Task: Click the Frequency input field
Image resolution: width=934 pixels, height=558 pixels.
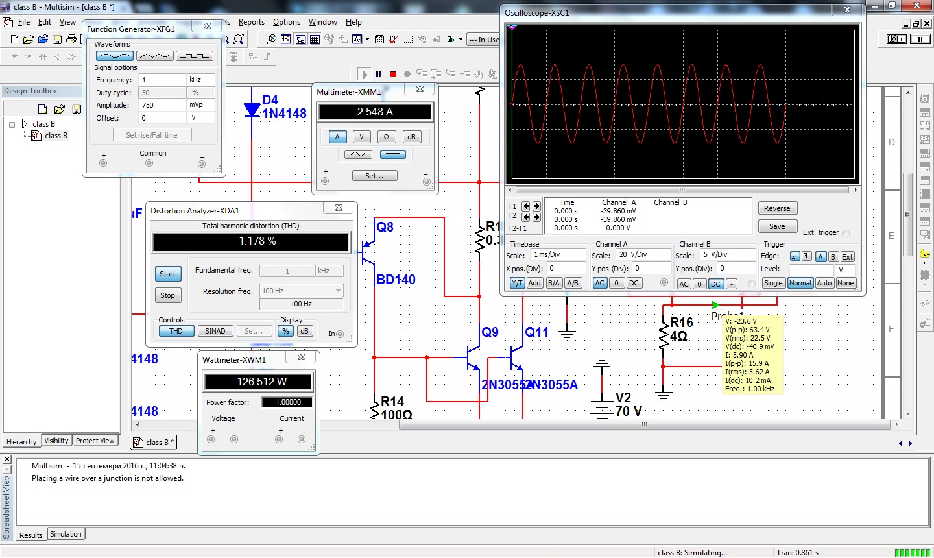Action: pos(163,80)
